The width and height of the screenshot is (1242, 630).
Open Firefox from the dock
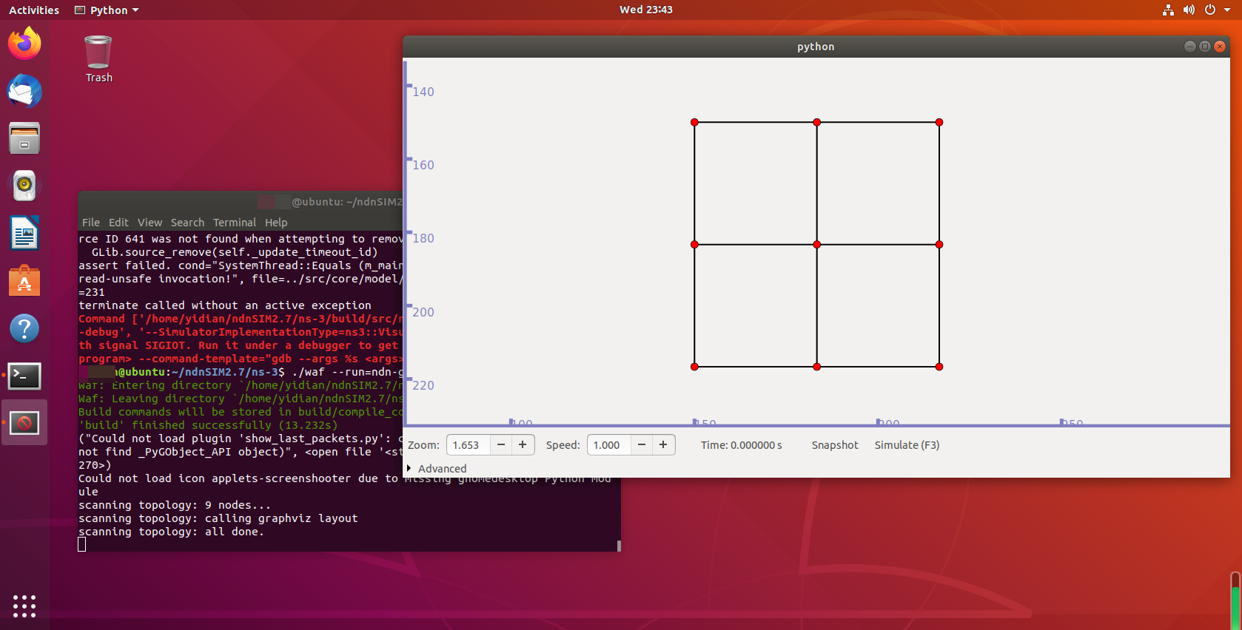coord(24,44)
